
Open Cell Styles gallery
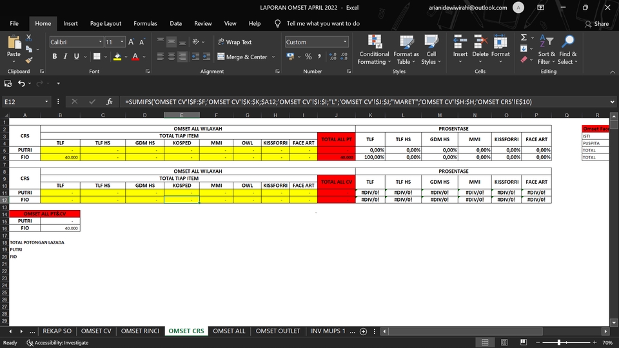coord(431,50)
